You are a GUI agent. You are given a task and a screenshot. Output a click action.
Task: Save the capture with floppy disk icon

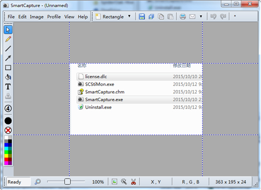coord(142,17)
